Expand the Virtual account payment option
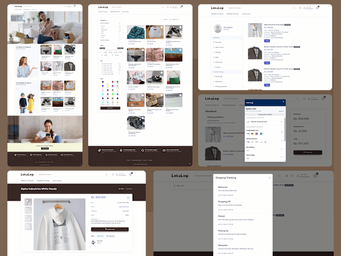This screenshot has width=341, height=256. pyautogui.click(x=265, y=140)
